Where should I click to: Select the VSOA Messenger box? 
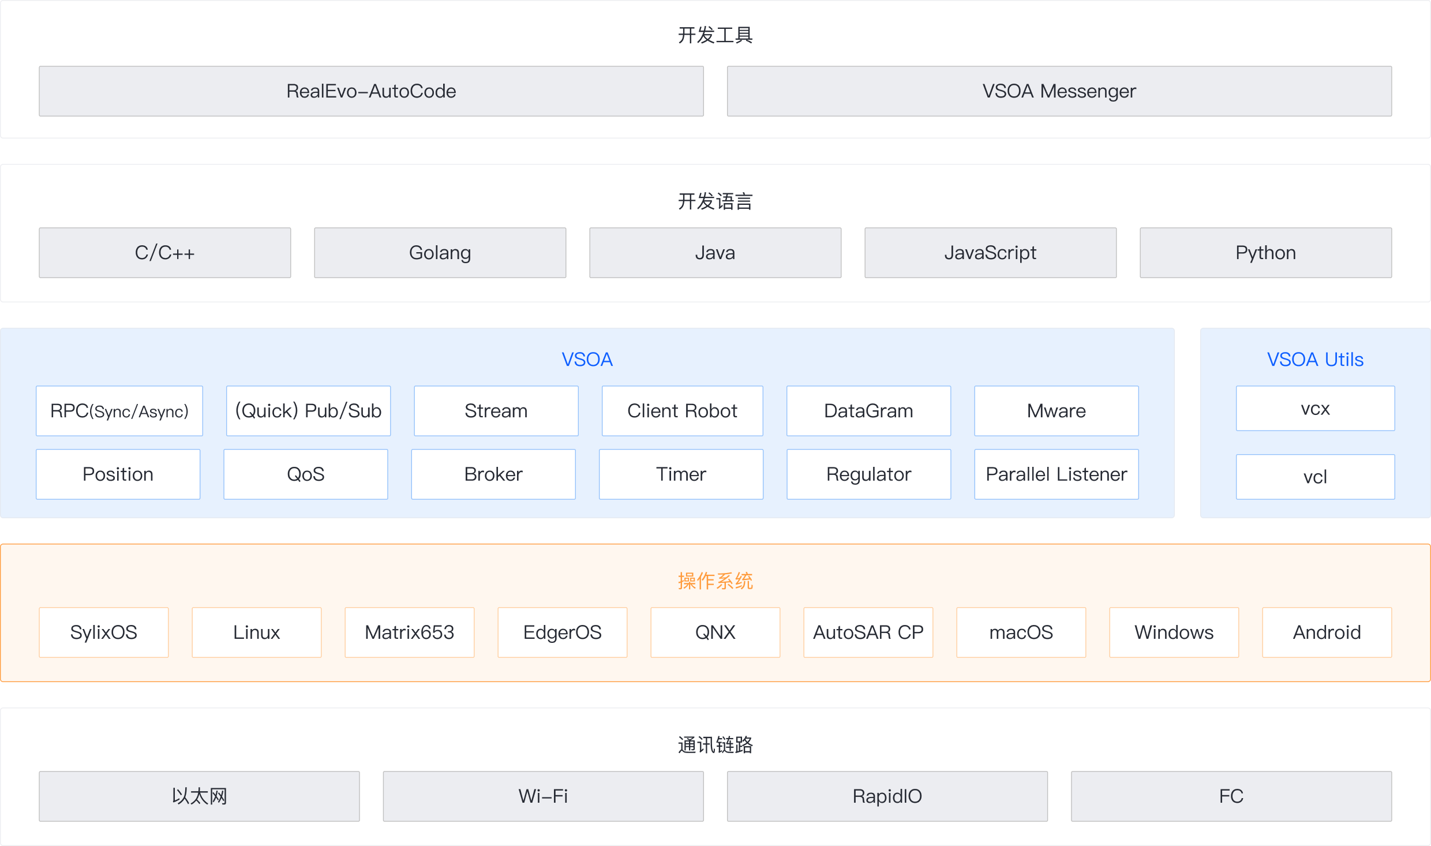1059,91
